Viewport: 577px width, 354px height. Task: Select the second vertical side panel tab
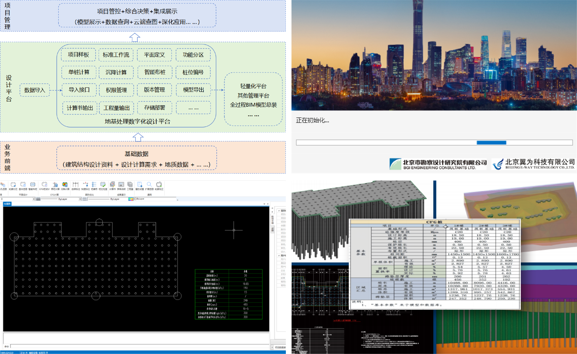pyautogui.click(x=272, y=230)
